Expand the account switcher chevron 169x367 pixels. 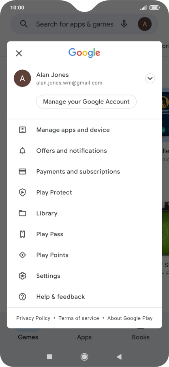150,78
